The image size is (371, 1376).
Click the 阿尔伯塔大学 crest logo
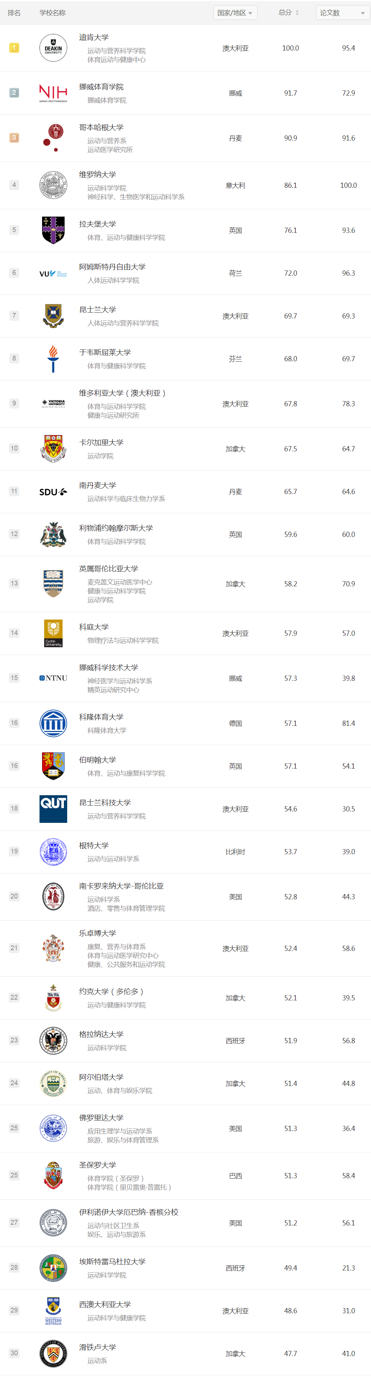pyautogui.click(x=54, y=1083)
